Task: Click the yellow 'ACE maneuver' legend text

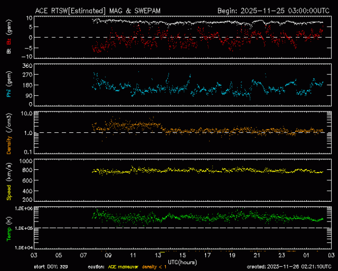Action: pyautogui.click(x=123, y=267)
